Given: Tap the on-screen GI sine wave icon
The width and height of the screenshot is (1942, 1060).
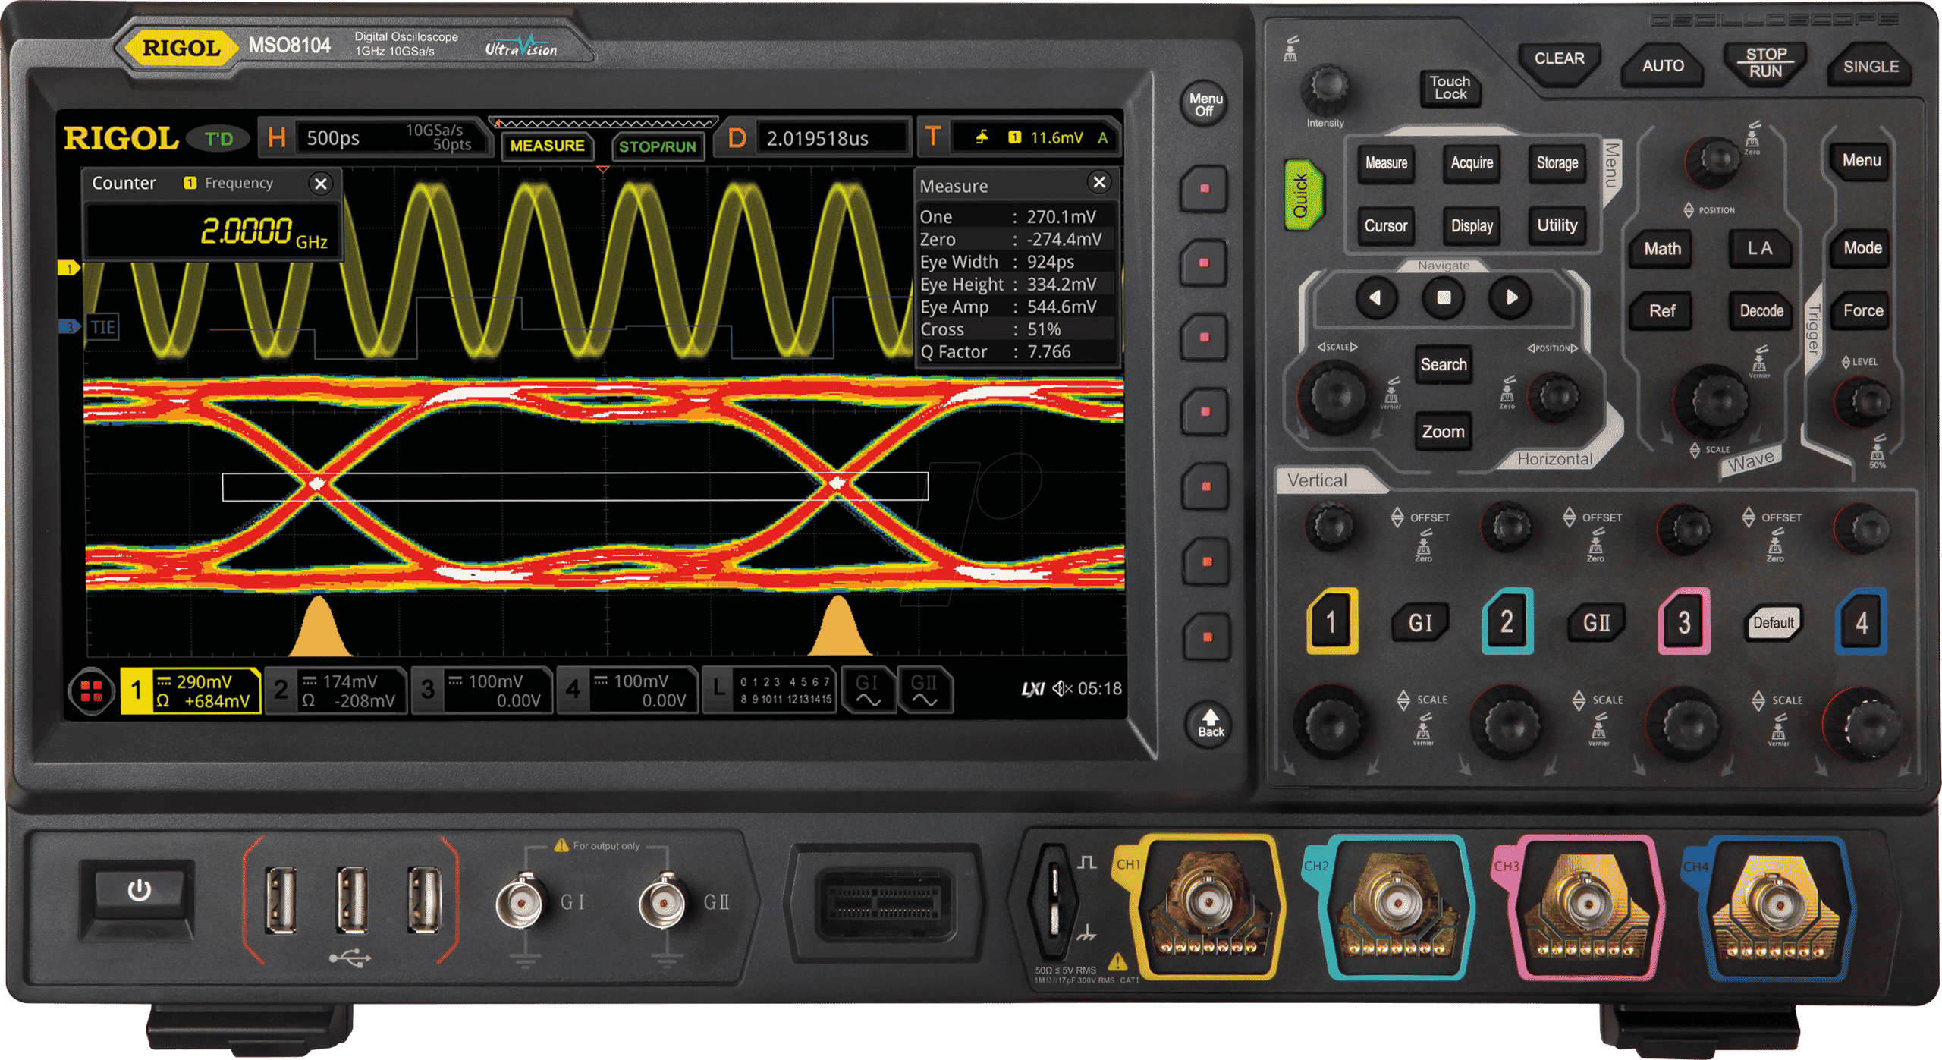Looking at the screenshot, I should point(868,691).
